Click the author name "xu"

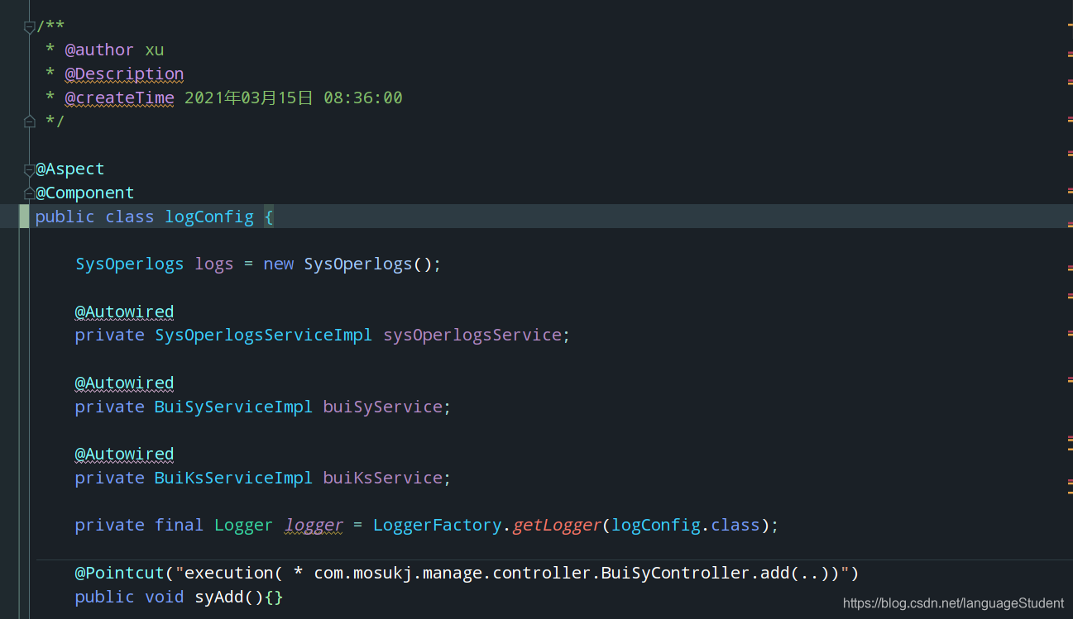click(x=155, y=50)
